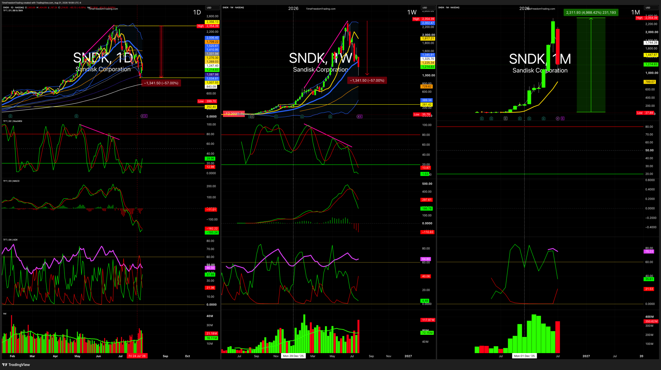Click the purple E earnings marker on monthly chart
The height and width of the screenshot is (370, 661).
point(563,119)
